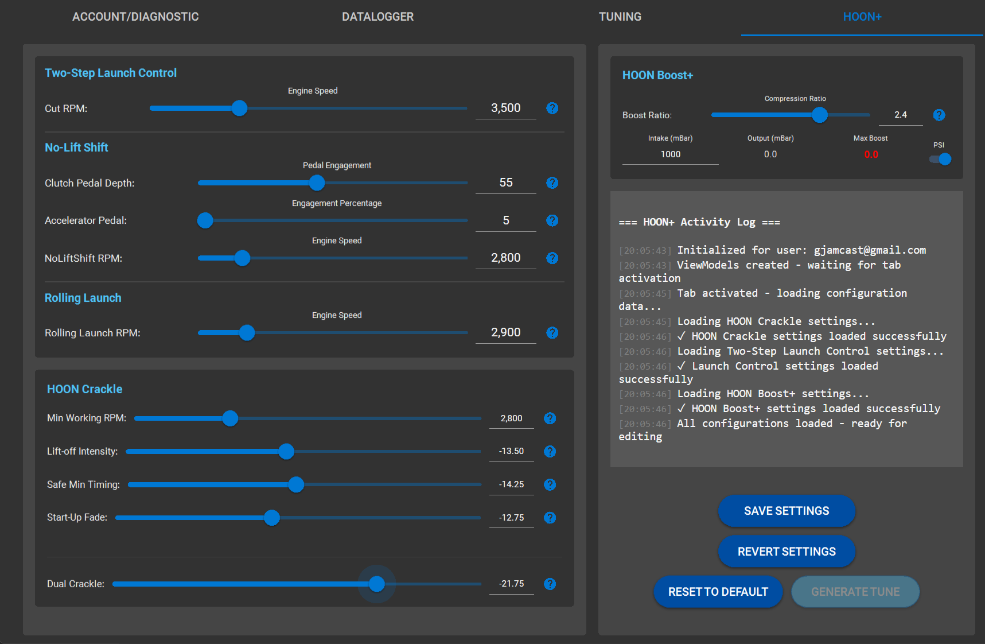Click Reset to Default button
The width and height of the screenshot is (985, 644).
coord(718,592)
